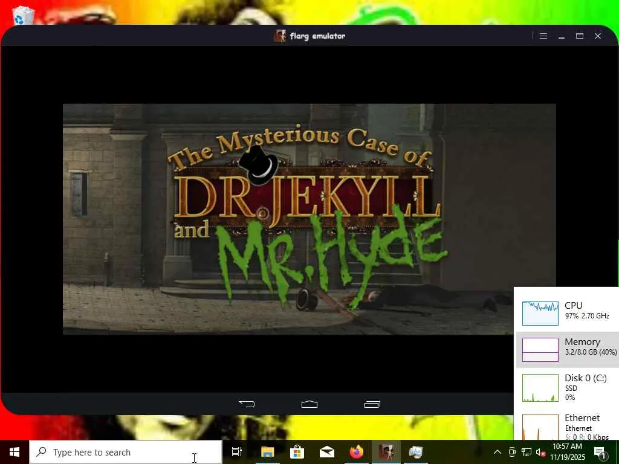The image size is (619, 464).
Task: Open Task View from the taskbar
Action: (x=237, y=452)
